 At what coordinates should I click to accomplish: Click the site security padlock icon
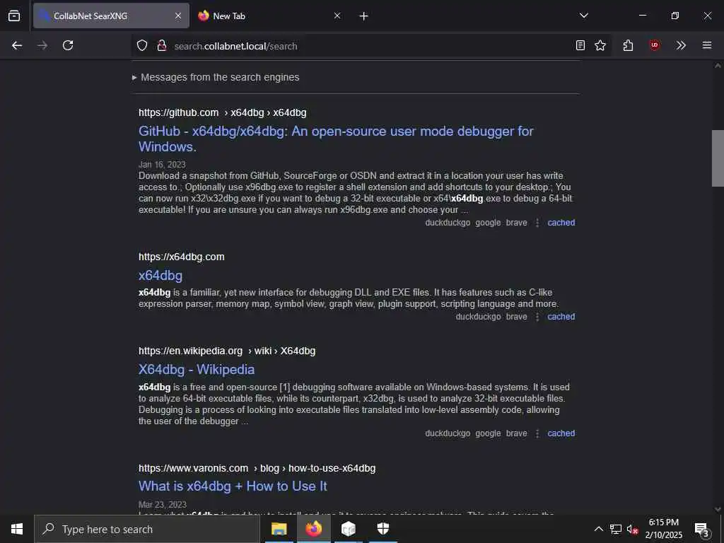tap(162, 45)
